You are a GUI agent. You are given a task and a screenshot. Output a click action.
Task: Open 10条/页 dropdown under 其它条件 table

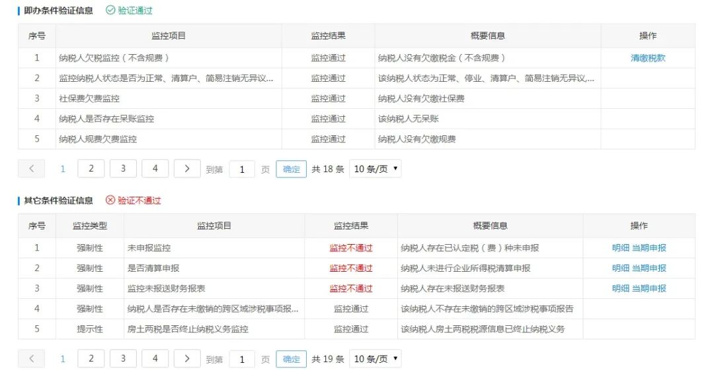376,359
